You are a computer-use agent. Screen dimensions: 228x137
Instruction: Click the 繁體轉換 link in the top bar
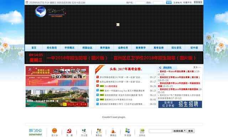pos(198,2)
